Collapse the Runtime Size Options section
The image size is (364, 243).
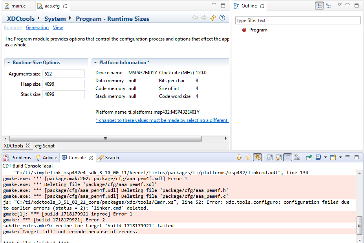(9, 63)
